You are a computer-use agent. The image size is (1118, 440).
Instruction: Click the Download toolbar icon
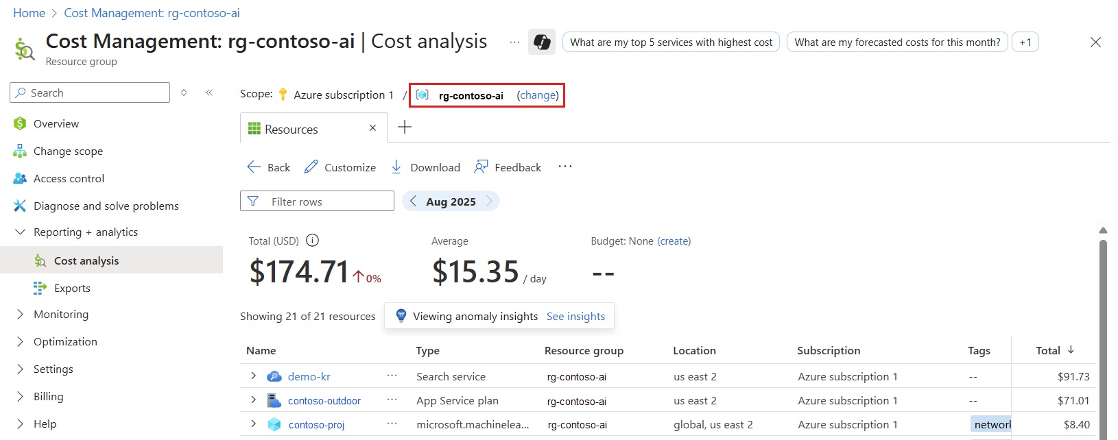click(x=396, y=167)
